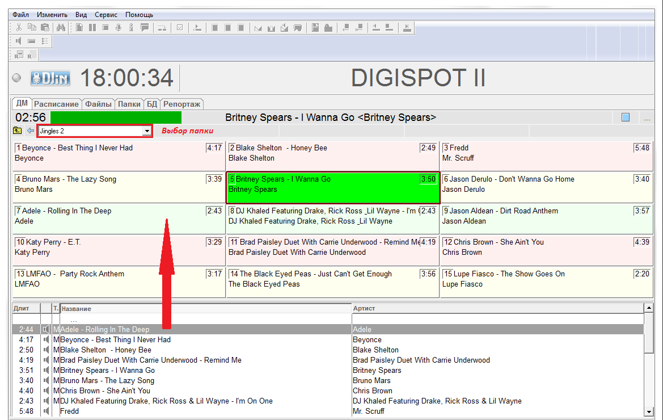Click the track list vertical scrollbar thumb
The height and width of the screenshot is (420, 663).
coord(649,333)
